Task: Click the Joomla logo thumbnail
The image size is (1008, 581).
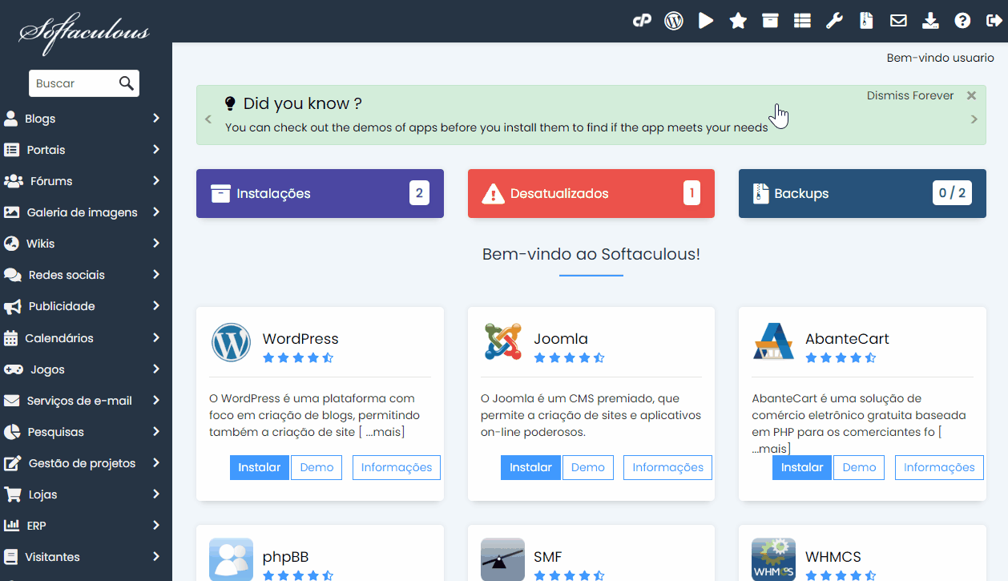Action: pos(503,342)
